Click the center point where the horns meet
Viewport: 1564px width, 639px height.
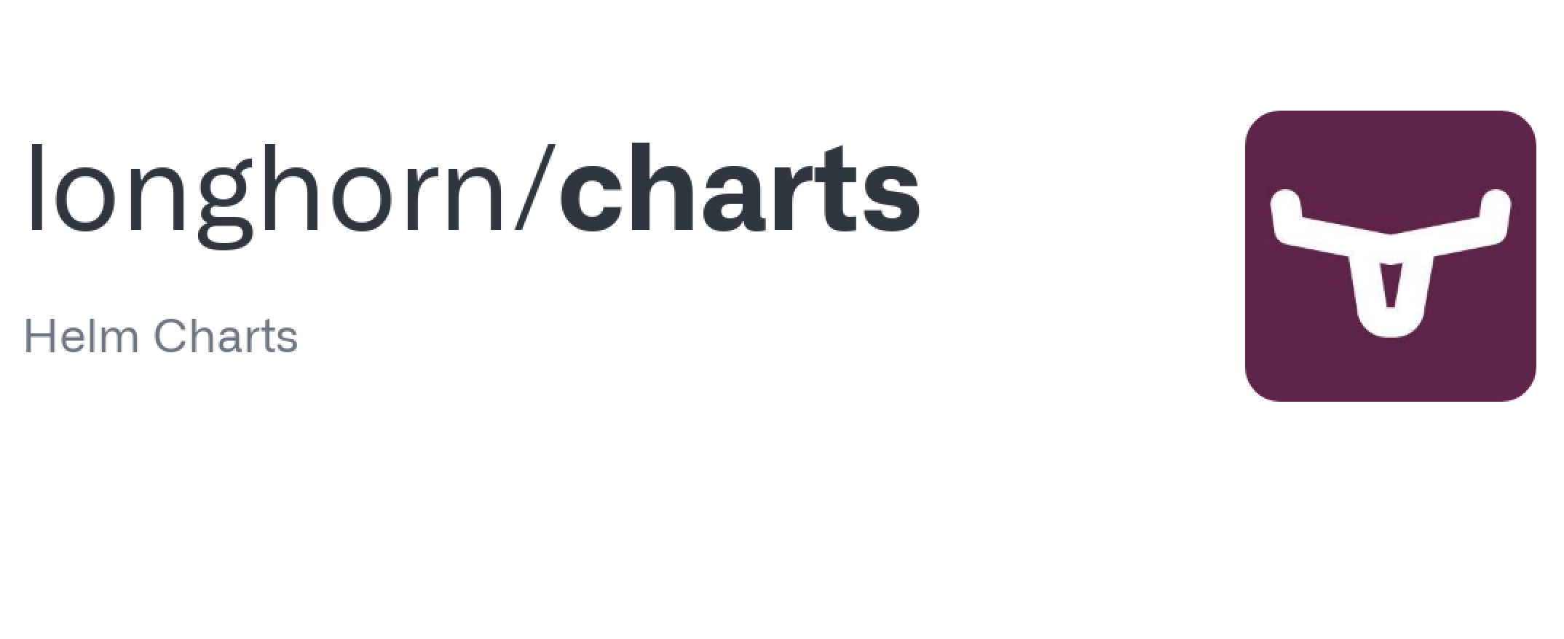coord(1391,247)
